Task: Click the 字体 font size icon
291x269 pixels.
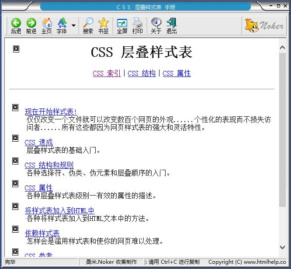Action: 62,26
